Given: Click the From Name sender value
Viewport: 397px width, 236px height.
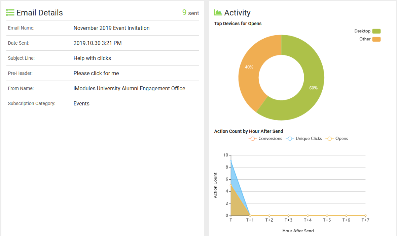Looking at the screenshot, I should coord(129,89).
